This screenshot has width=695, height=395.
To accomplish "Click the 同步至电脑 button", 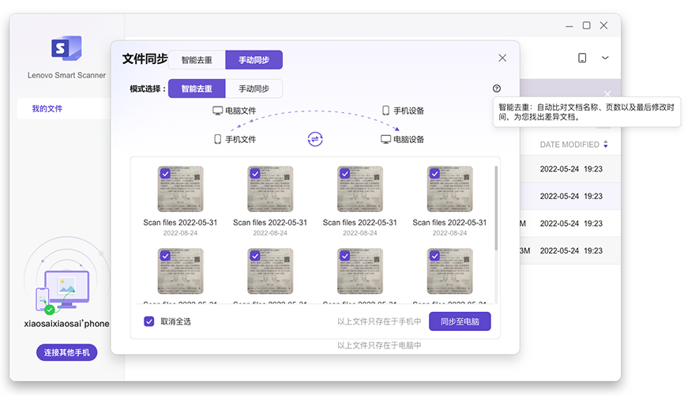I will (x=460, y=322).
